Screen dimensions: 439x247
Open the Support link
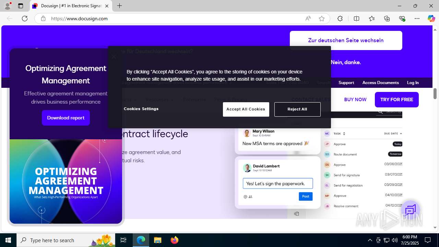tap(346, 83)
